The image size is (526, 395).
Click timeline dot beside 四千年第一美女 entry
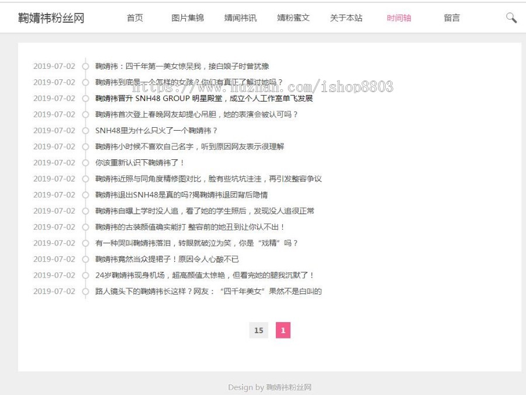click(85, 67)
